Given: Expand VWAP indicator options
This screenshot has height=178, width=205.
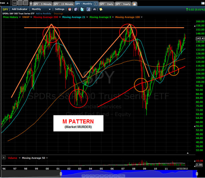Looking at the screenshot, I should tap(31, 17).
